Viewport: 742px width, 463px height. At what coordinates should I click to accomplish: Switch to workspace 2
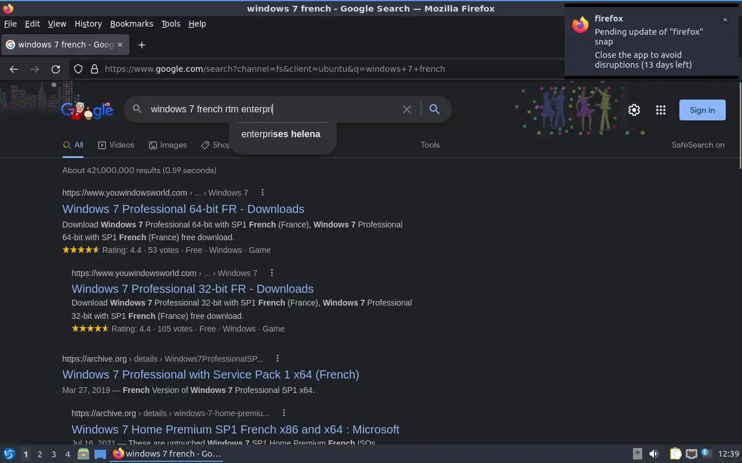39,454
